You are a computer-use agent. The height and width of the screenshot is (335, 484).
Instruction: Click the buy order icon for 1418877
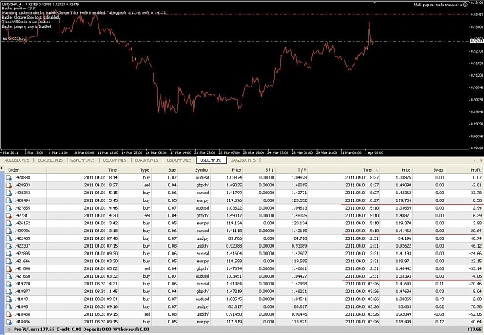[9, 292]
